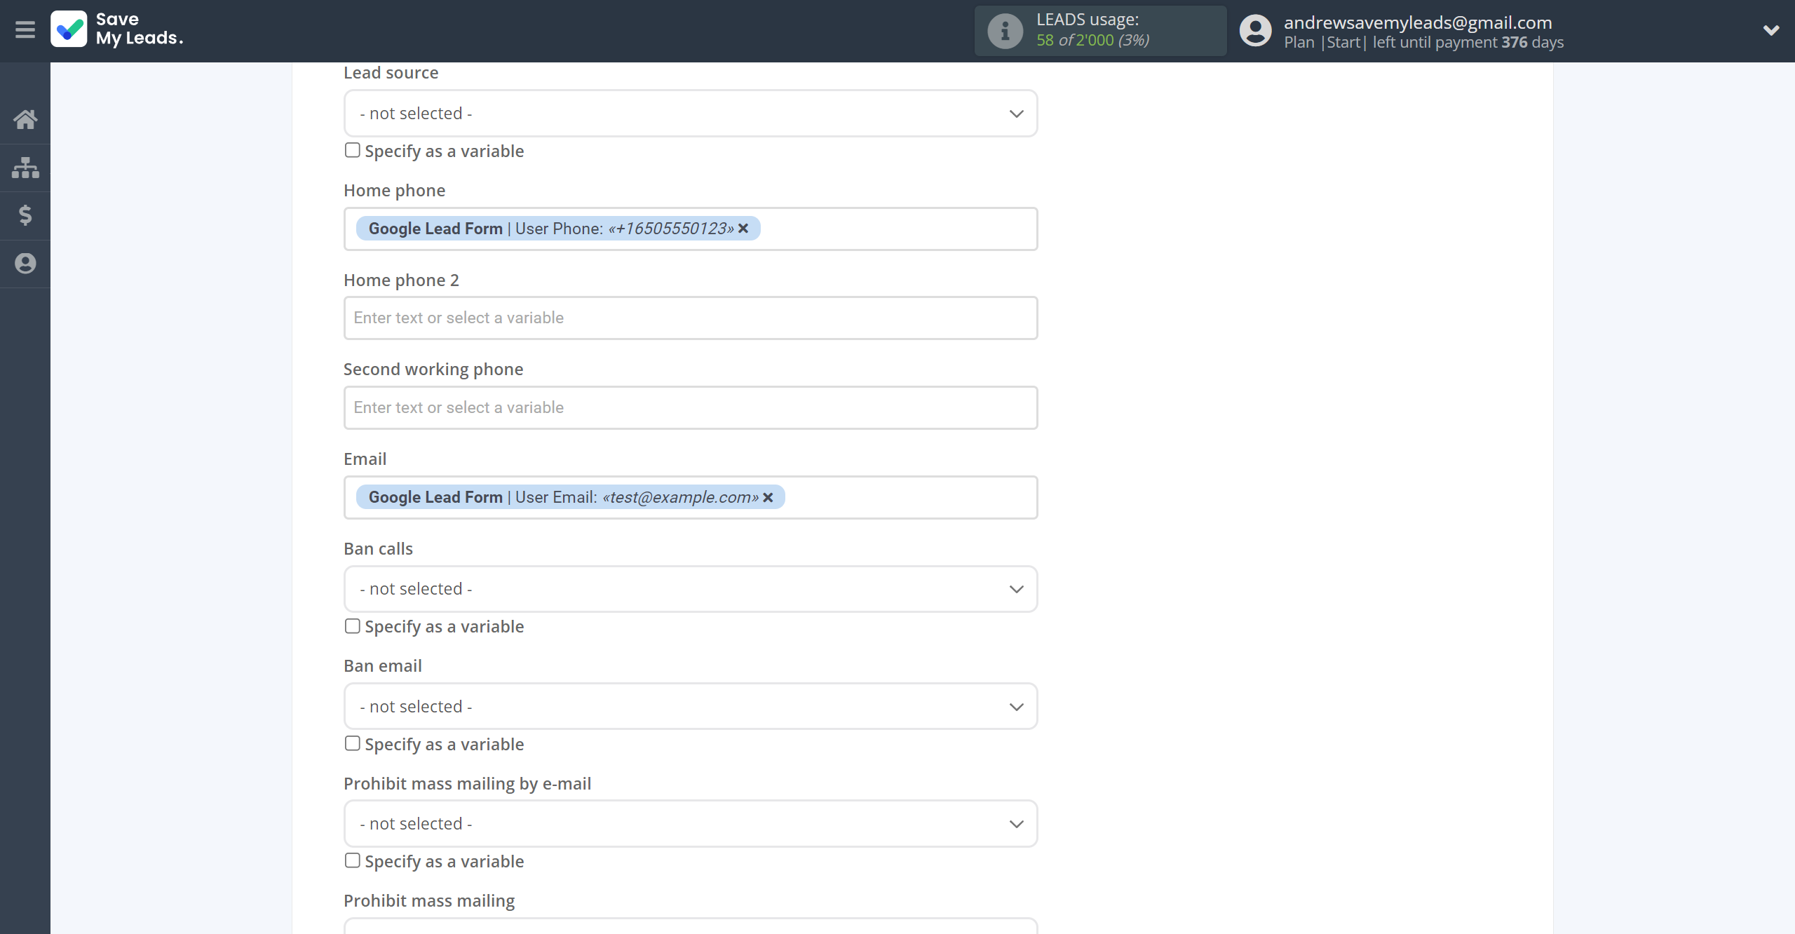Open Prohibit mass mailing by e-mail dropdown

tap(691, 824)
